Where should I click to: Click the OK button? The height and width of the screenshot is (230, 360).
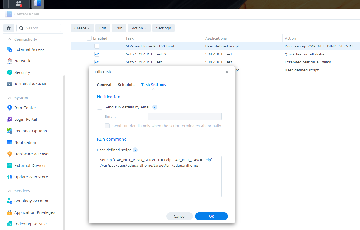[x=212, y=216]
